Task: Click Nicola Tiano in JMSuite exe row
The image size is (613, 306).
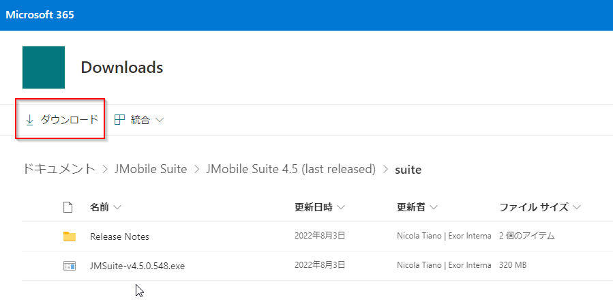Action: pos(444,265)
